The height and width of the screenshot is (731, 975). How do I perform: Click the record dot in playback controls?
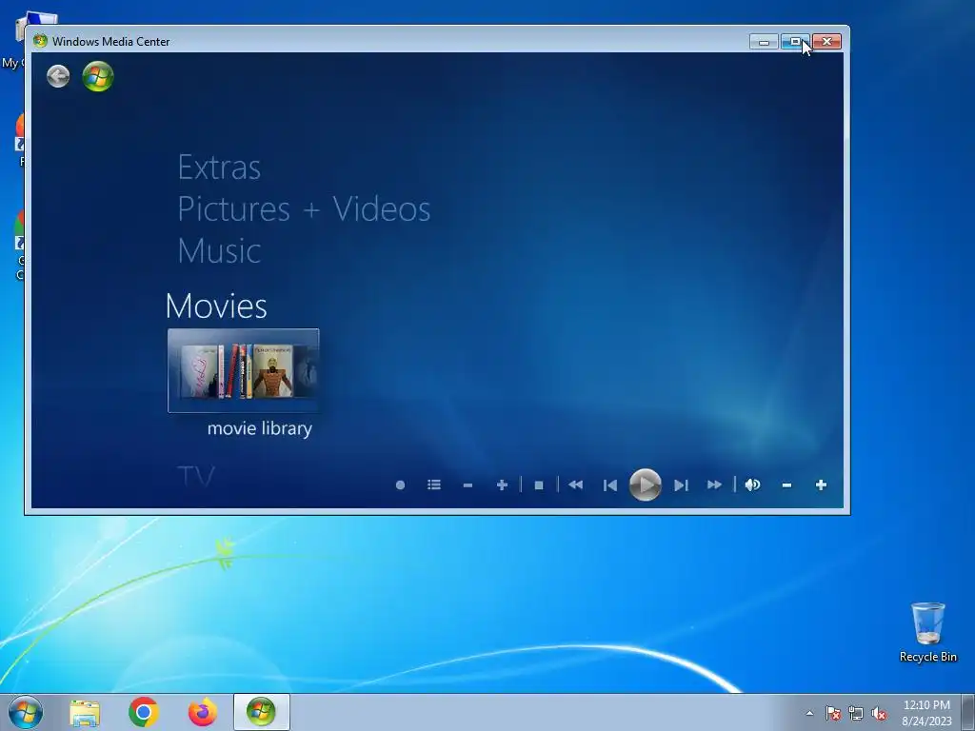[401, 484]
